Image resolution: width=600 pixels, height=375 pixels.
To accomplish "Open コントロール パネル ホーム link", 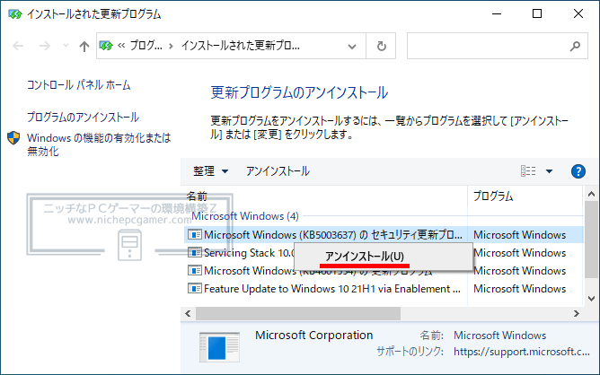I will click(x=79, y=85).
